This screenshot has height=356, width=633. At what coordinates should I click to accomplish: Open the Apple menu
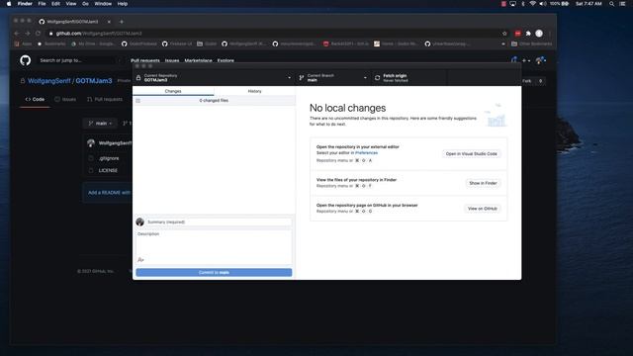[x=9, y=4]
